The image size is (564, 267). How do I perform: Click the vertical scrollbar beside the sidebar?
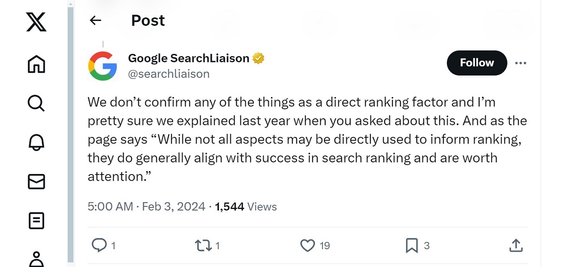tap(70, 134)
